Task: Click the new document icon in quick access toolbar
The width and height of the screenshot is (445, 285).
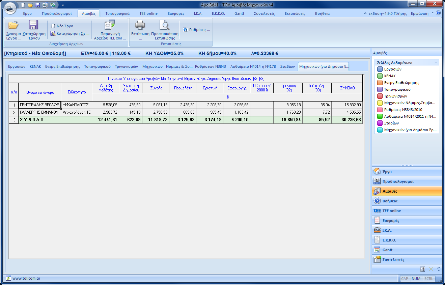Action: click(23, 5)
